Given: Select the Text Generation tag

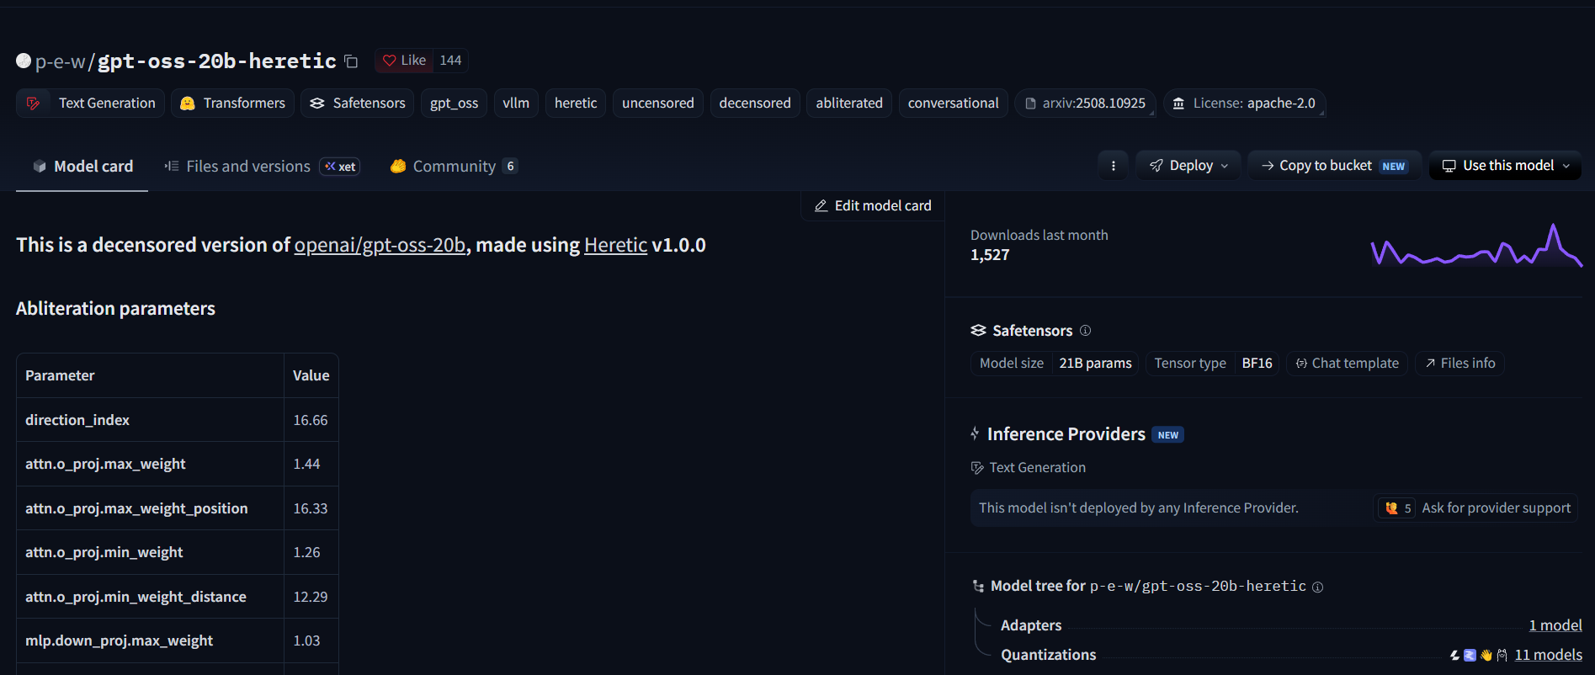Looking at the screenshot, I should tap(91, 104).
